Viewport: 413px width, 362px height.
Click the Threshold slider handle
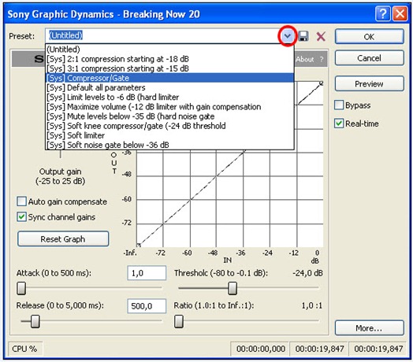pos(233,288)
